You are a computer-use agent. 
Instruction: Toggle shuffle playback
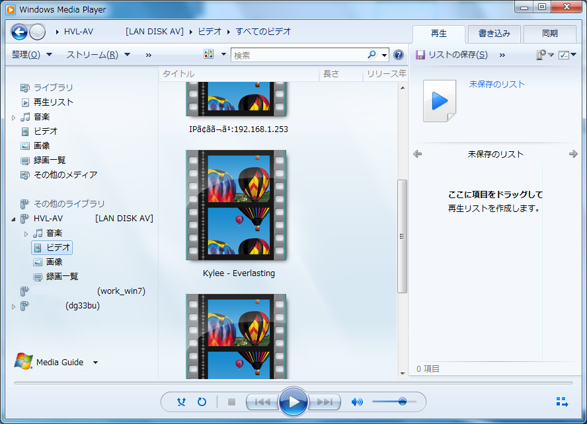pos(182,402)
